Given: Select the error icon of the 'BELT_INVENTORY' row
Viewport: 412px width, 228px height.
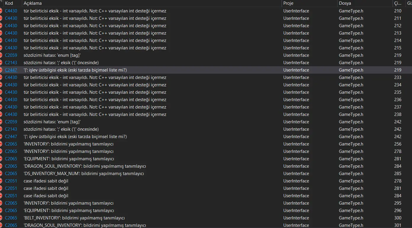Looking at the screenshot, I should [1, 218].
